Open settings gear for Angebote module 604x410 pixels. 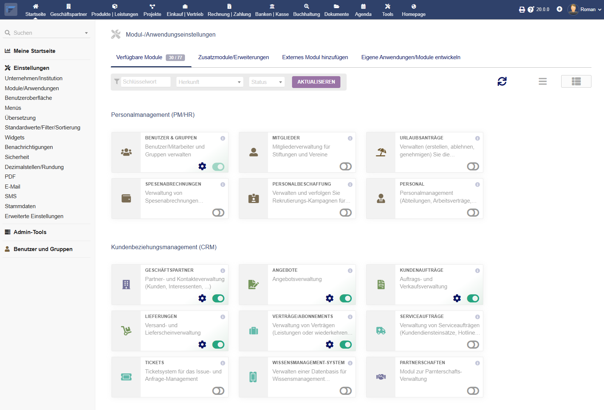point(330,298)
